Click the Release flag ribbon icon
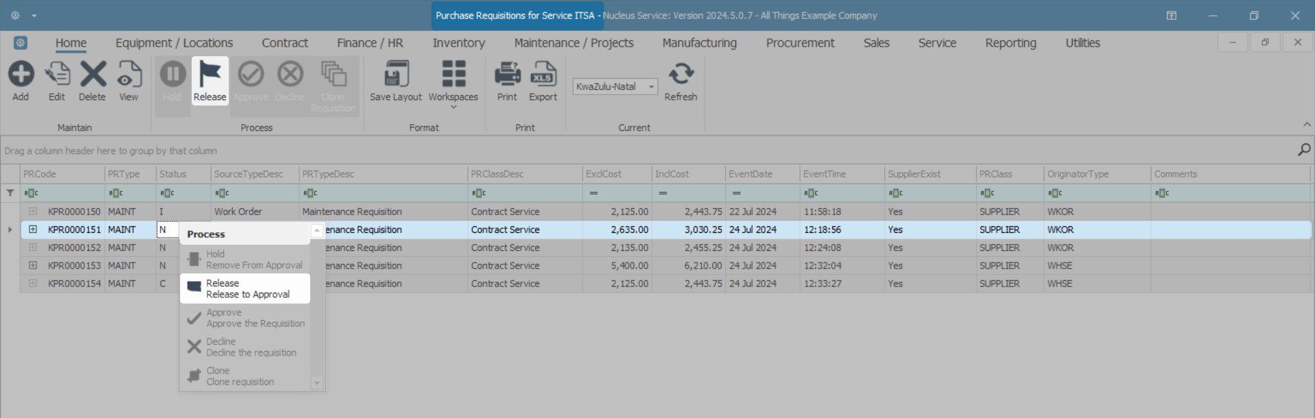The width and height of the screenshot is (1315, 418). pyautogui.click(x=210, y=74)
